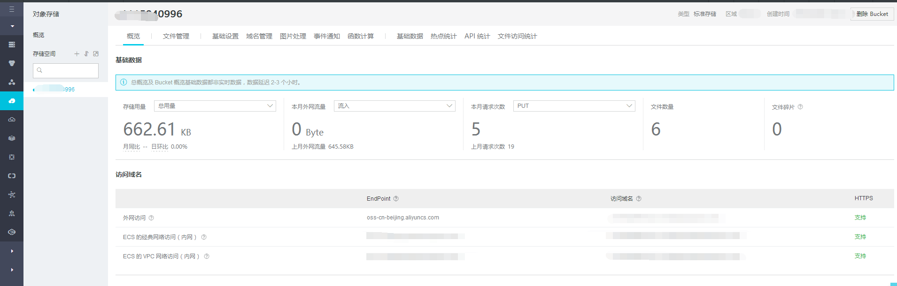This screenshot has width=897, height=286.
Task: Focus the bucket search input field
Action: pyautogui.click(x=66, y=70)
